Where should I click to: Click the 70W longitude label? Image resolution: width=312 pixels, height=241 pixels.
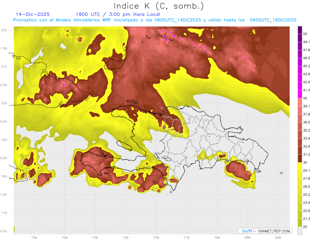pyautogui.click(x=217, y=237)
